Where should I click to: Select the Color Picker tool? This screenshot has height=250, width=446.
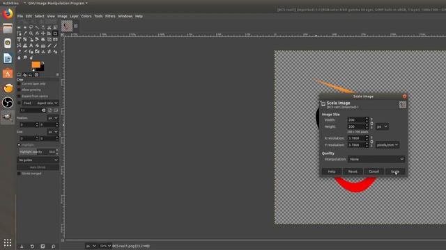25,33
